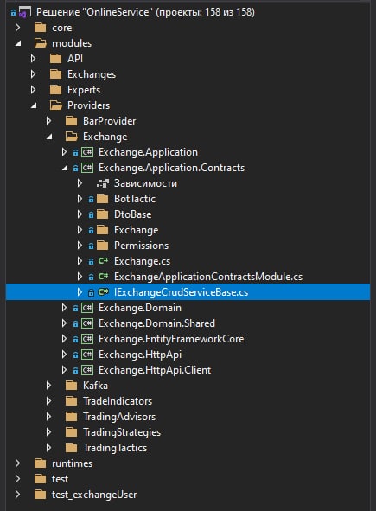Click the API folder icon
Screen dimensions: 376x511
coord(55,59)
